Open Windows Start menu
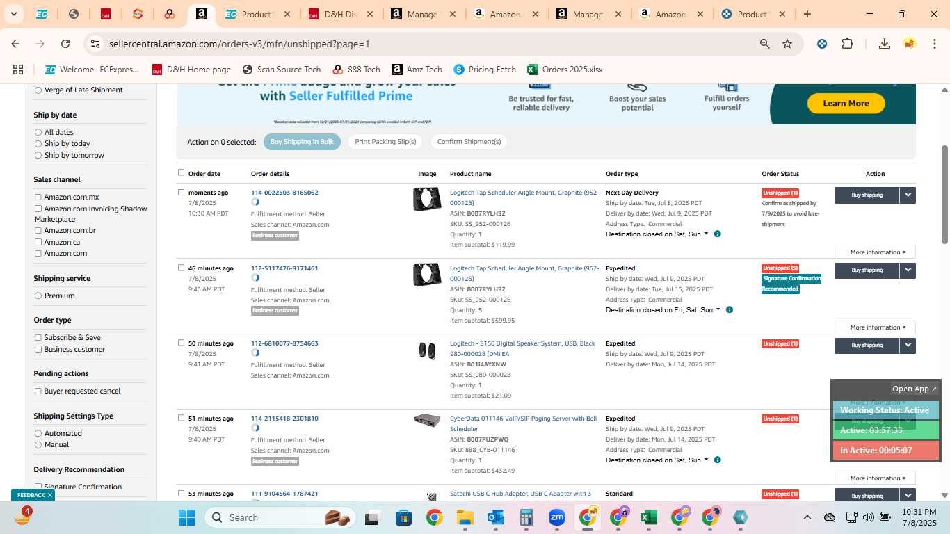The image size is (950, 534). tap(187, 517)
